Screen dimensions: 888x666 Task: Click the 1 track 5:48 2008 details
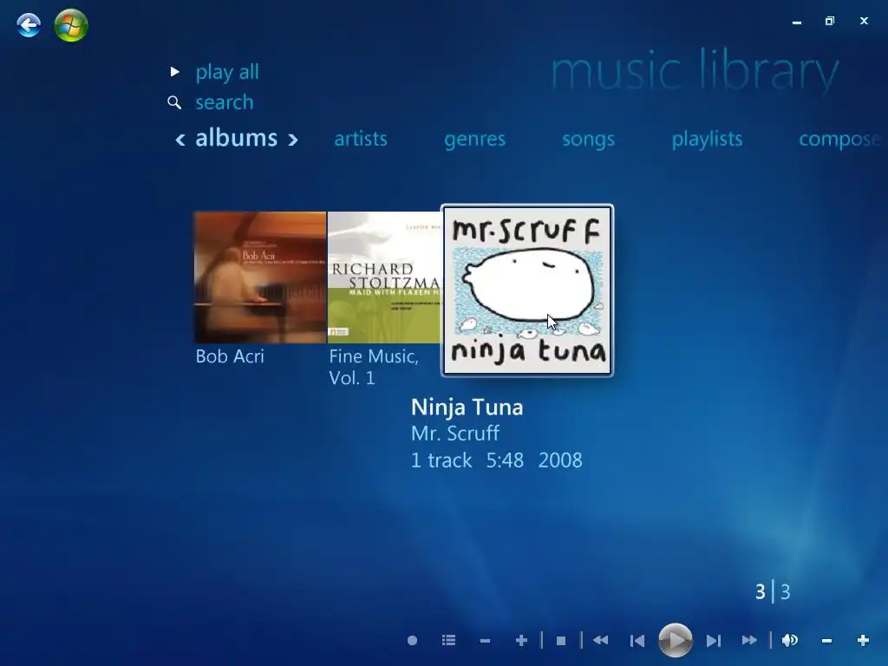pyautogui.click(x=497, y=460)
